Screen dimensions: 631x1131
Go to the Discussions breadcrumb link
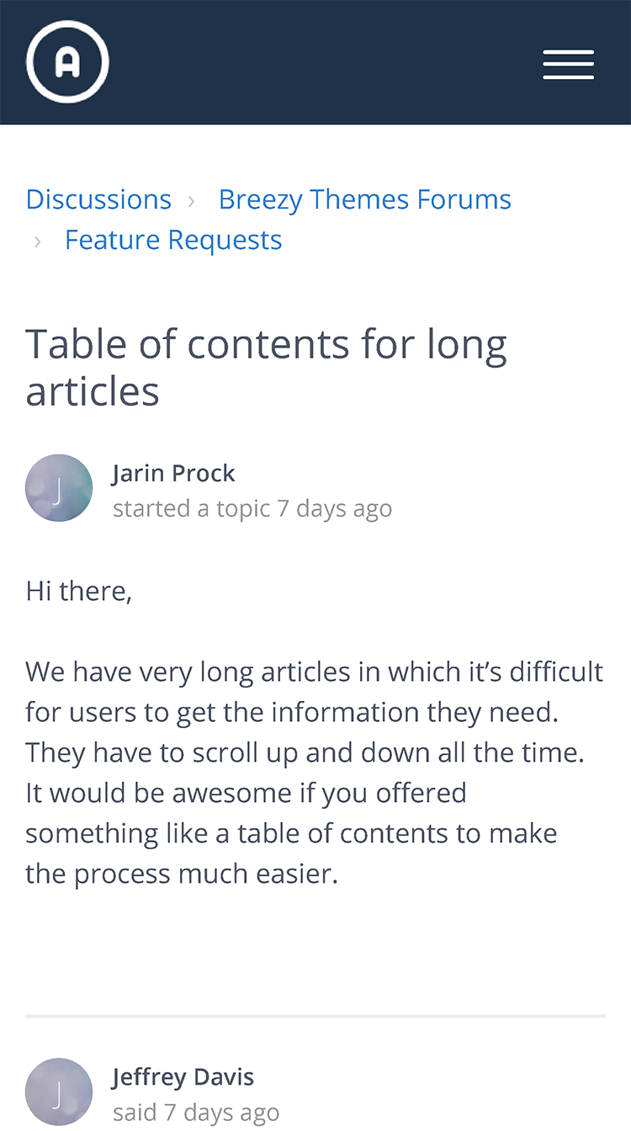(98, 199)
